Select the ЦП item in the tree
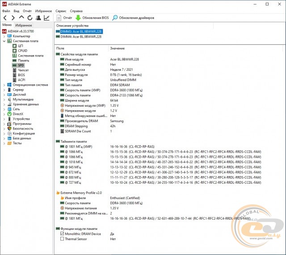Image resolution: width=286 pixels, height=255 pixels. [20, 46]
